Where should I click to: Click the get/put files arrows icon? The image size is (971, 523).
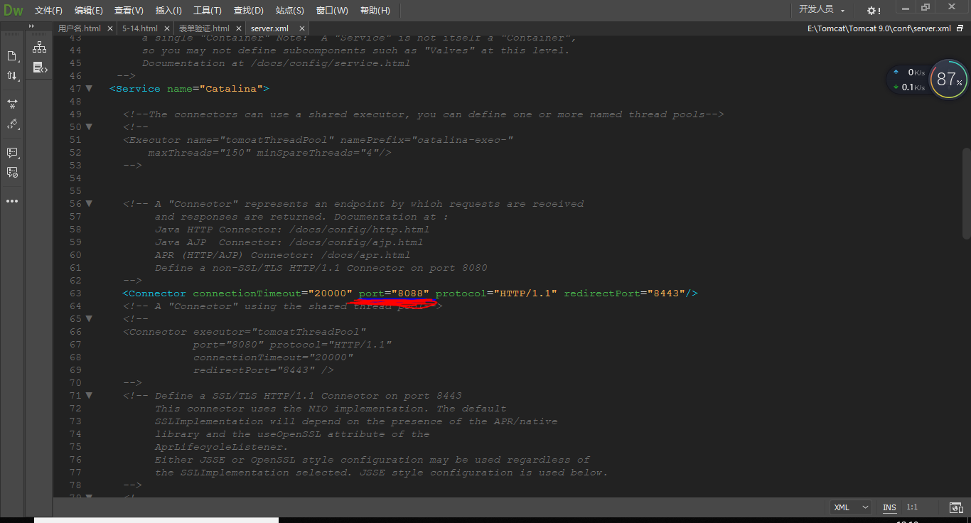point(12,75)
